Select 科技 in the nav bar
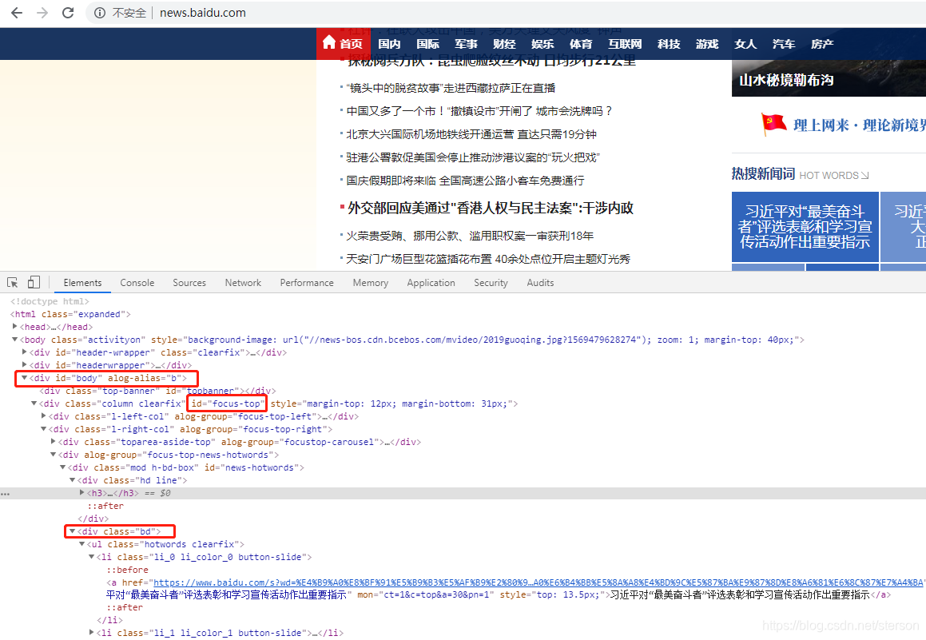Viewport: 926px width, 640px height. (x=669, y=44)
